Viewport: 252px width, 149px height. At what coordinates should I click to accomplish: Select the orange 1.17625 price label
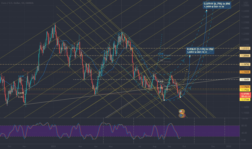(245, 87)
